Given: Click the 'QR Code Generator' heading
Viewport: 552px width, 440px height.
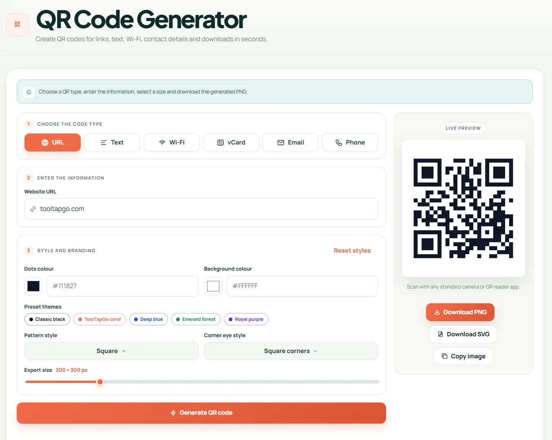Looking at the screenshot, I should (x=141, y=20).
